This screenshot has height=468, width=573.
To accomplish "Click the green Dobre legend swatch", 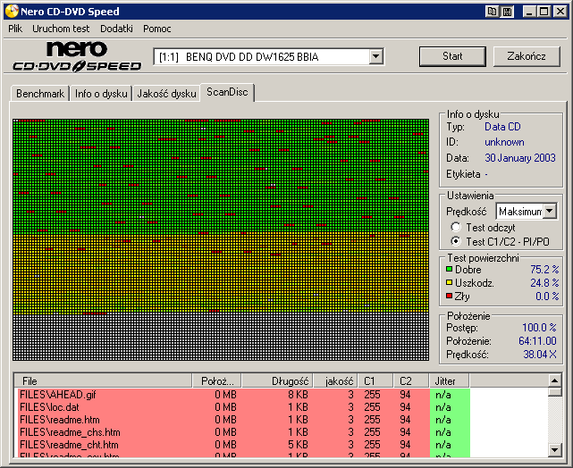I will pyautogui.click(x=449, y=270).
